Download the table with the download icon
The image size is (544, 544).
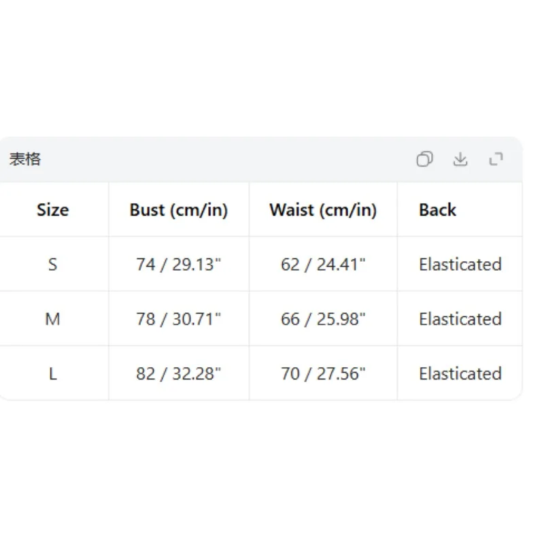(460, 159)
